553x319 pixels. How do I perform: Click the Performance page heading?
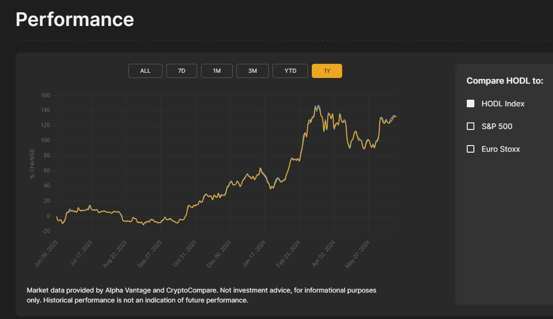click(x=74, y=19)
